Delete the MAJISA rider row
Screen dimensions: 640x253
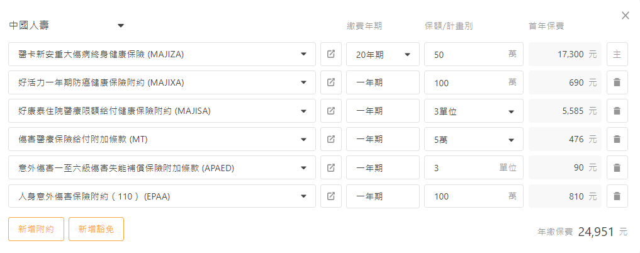point(617,111)
